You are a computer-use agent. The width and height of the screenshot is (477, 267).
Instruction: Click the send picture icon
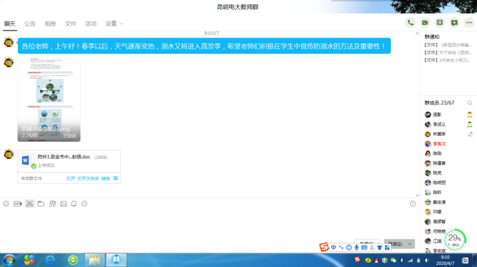tap(63, 204)
